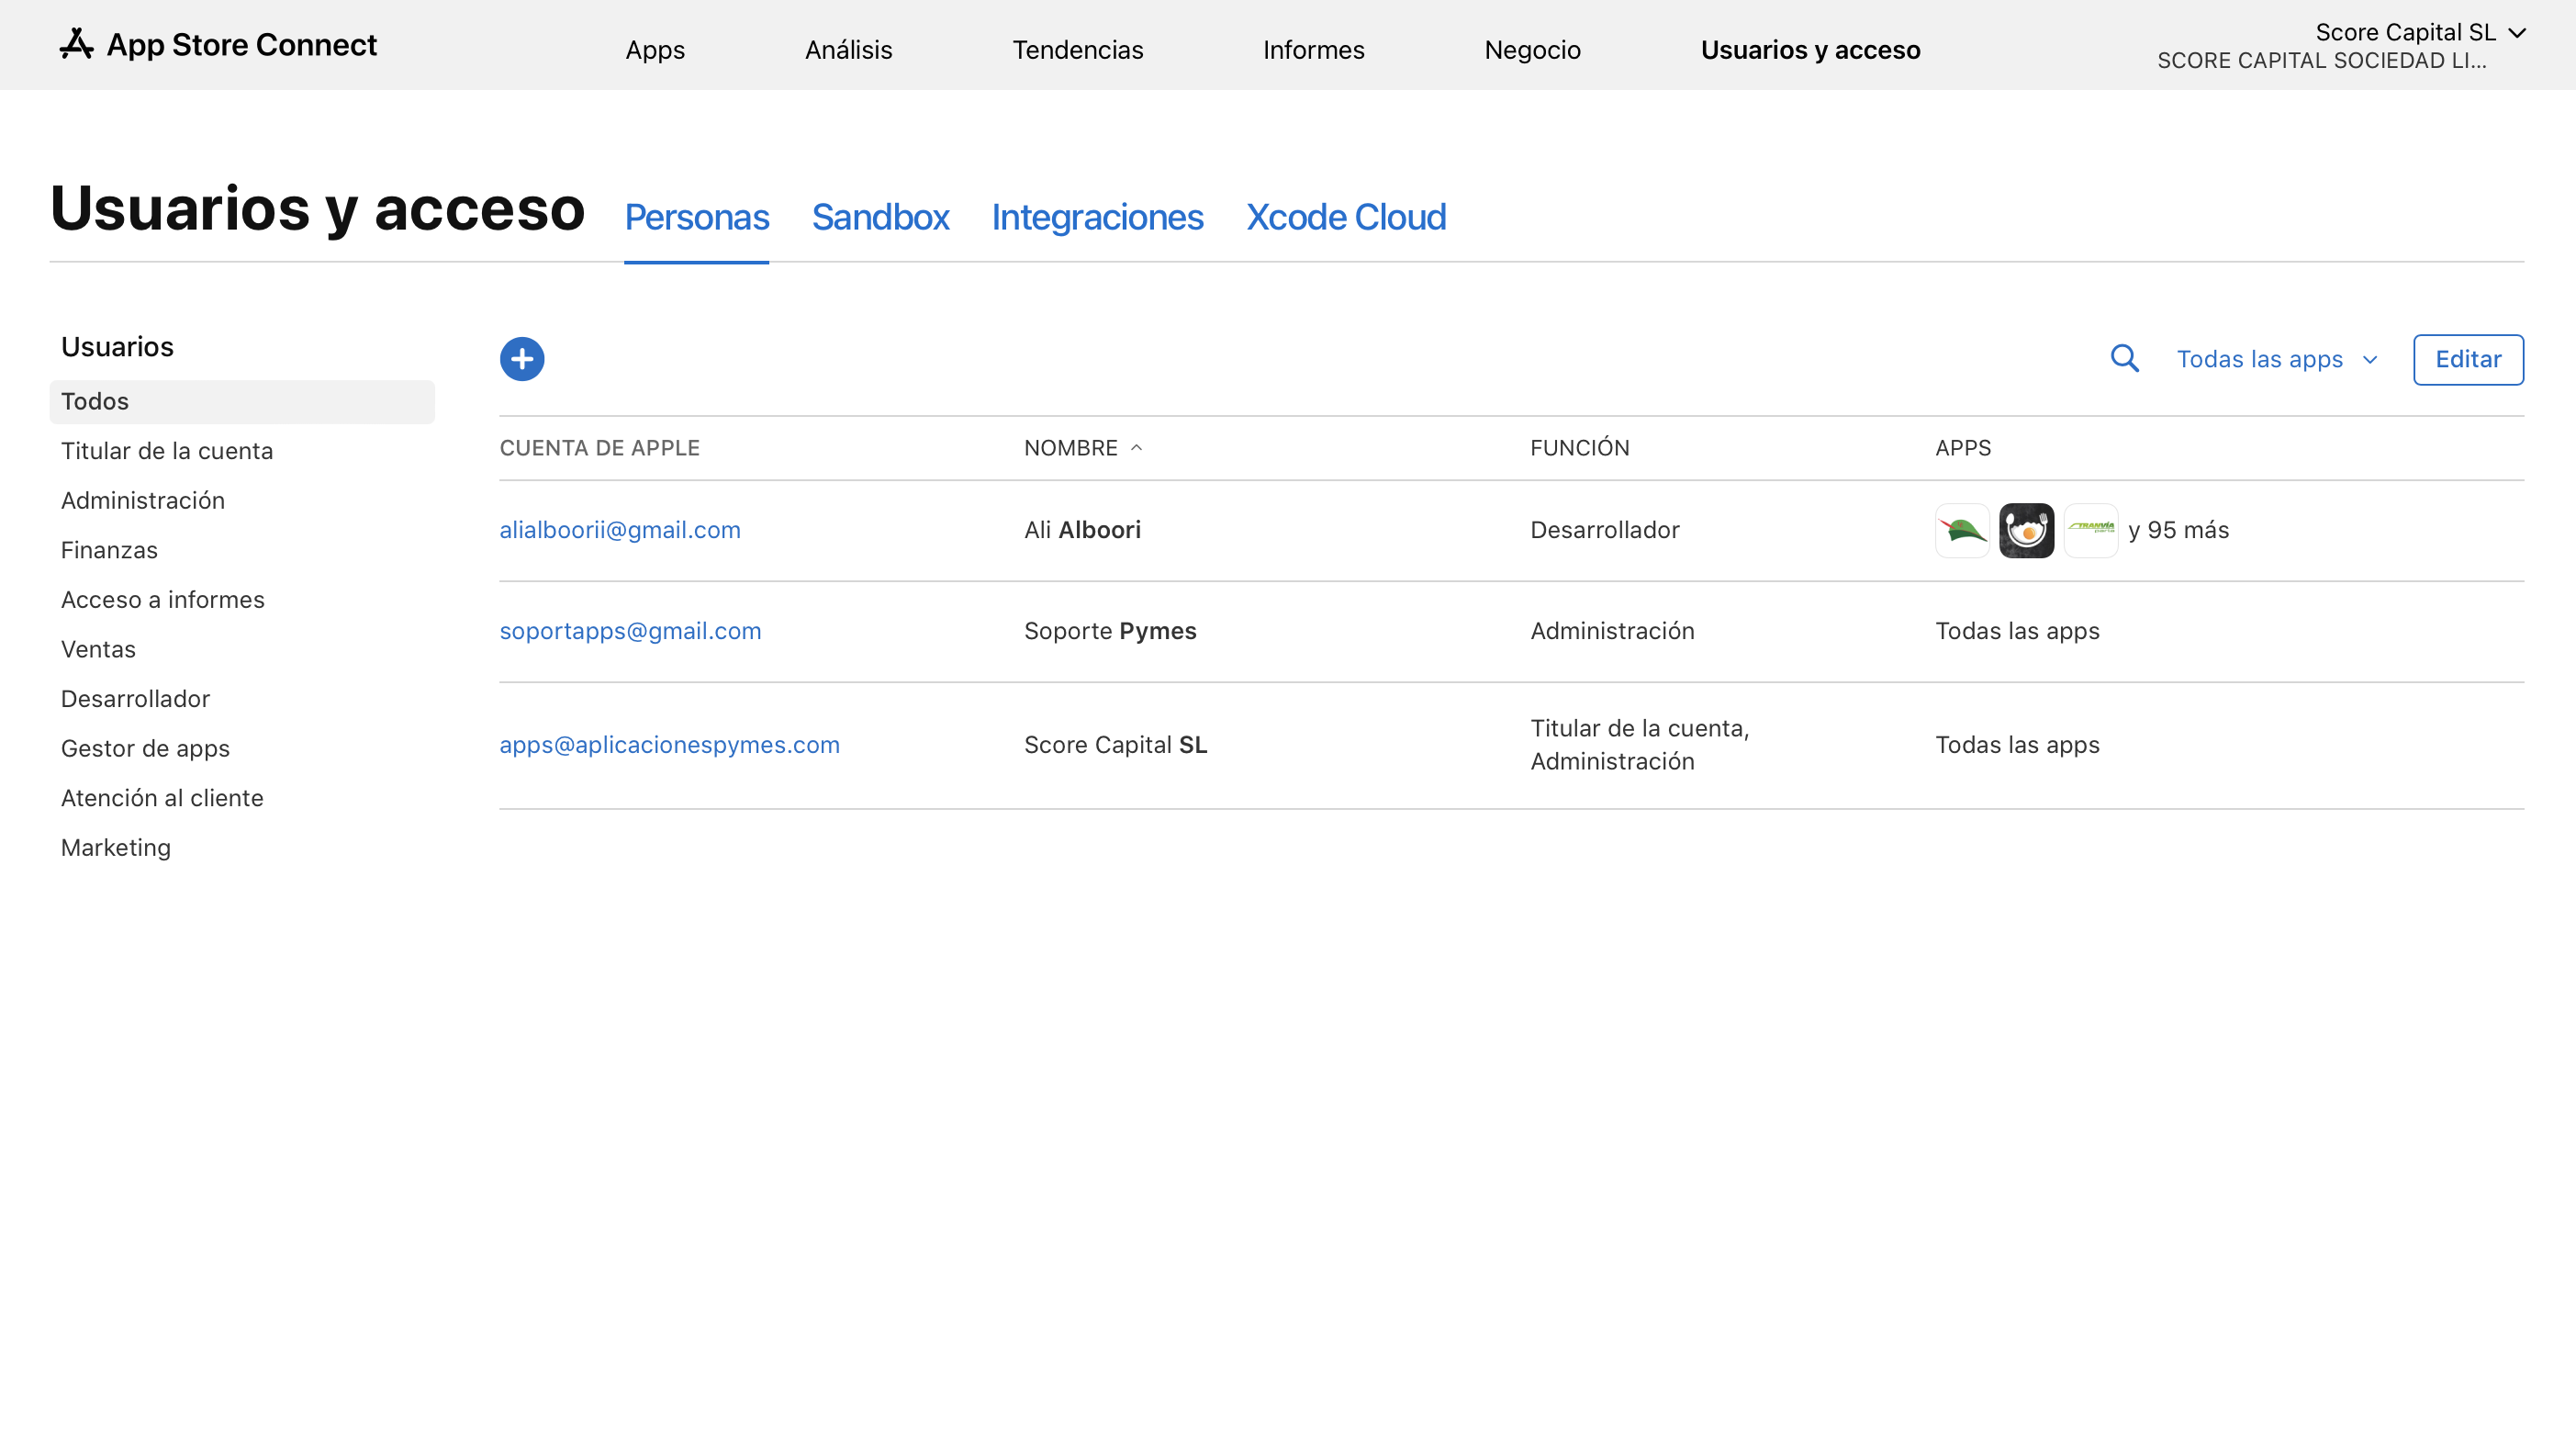Filter sidebar by Gestor de apps
2576x1438 pixels.
(145, 748)
